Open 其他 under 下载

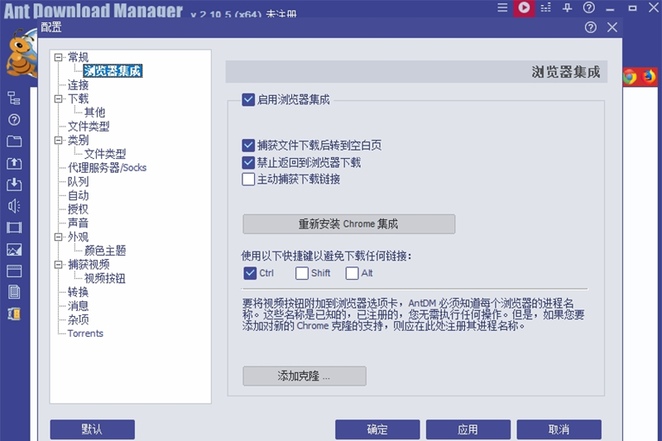(x=94, y=113)
